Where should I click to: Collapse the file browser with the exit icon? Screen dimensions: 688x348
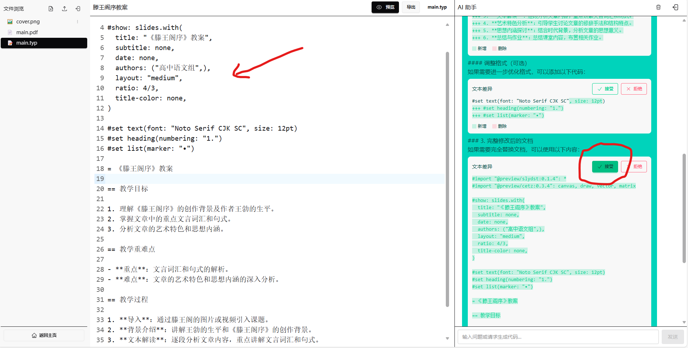point(78,9)
